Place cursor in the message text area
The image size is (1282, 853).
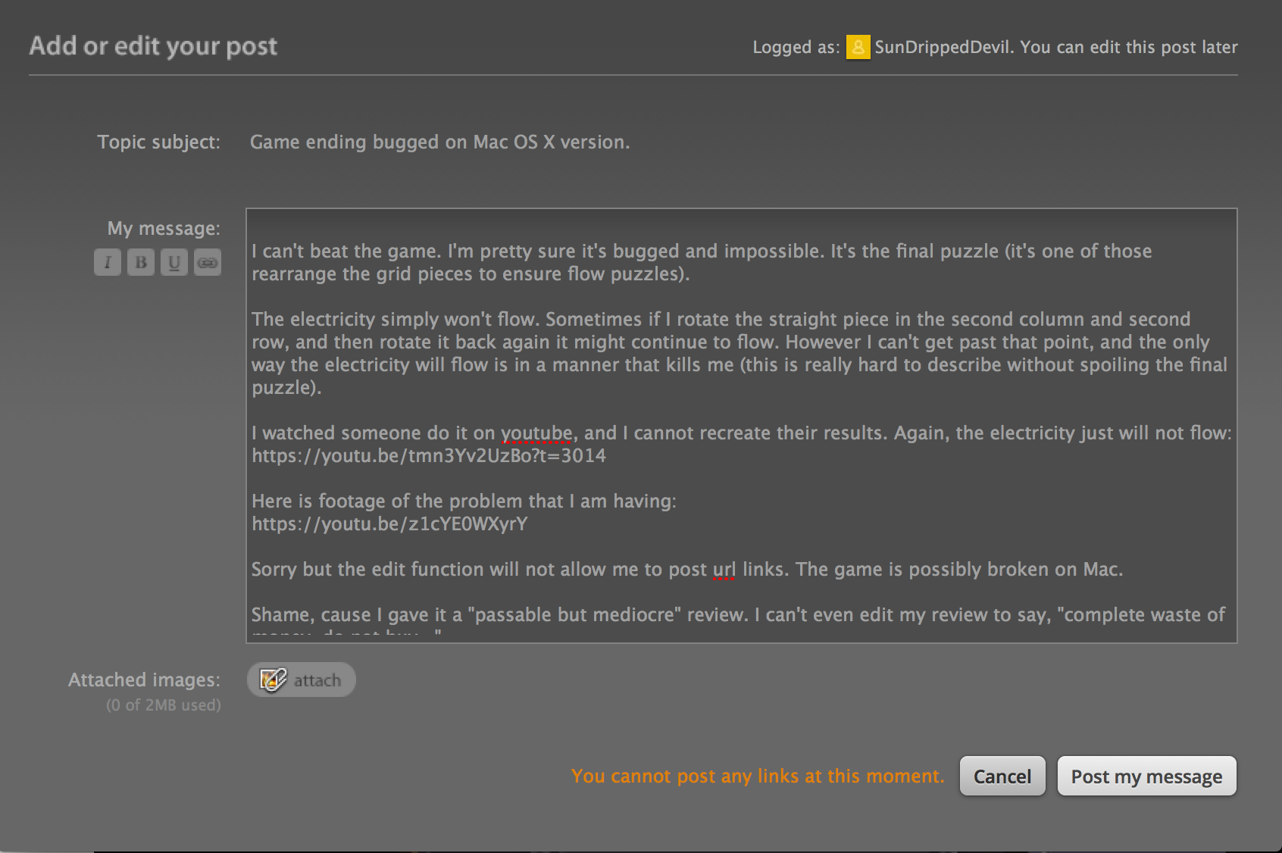(741, 426)
